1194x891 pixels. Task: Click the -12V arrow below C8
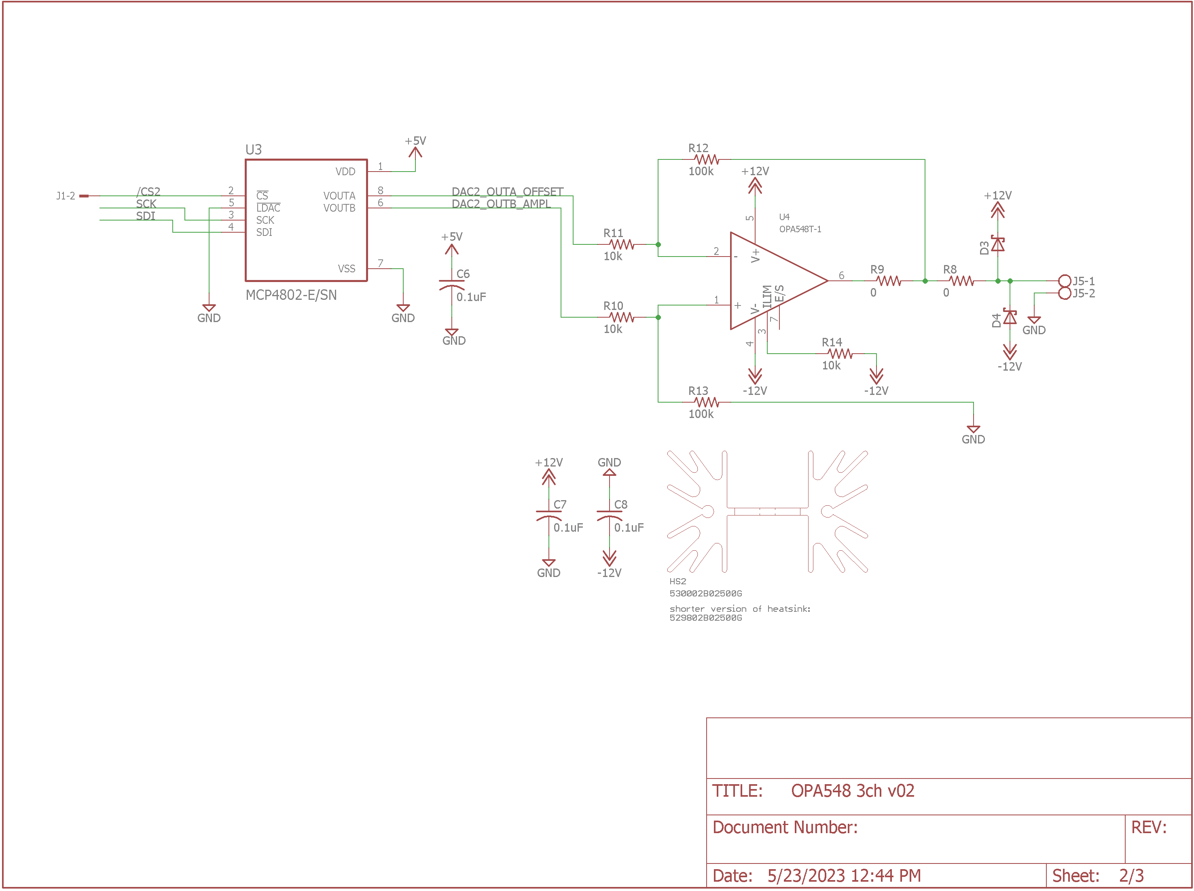(609, 558)
